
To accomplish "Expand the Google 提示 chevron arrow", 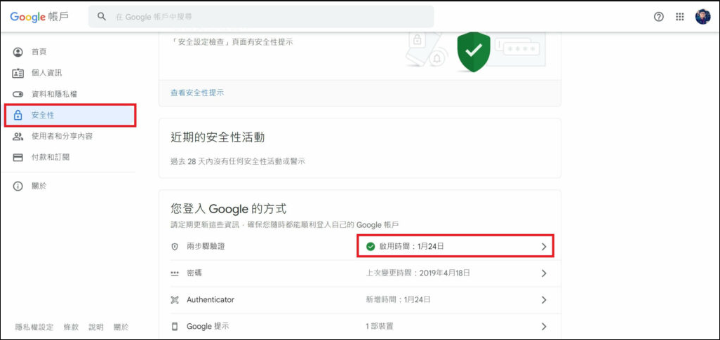I will [x=544, y=327].
